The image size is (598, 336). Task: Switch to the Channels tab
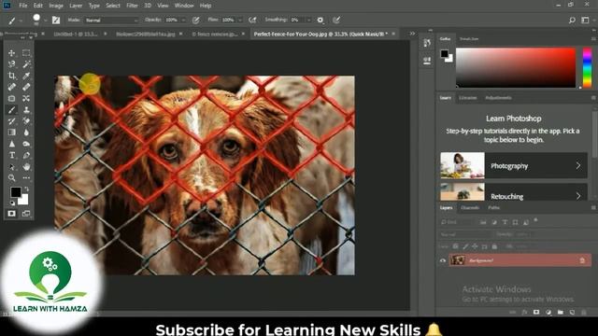(x=470, y=207)
